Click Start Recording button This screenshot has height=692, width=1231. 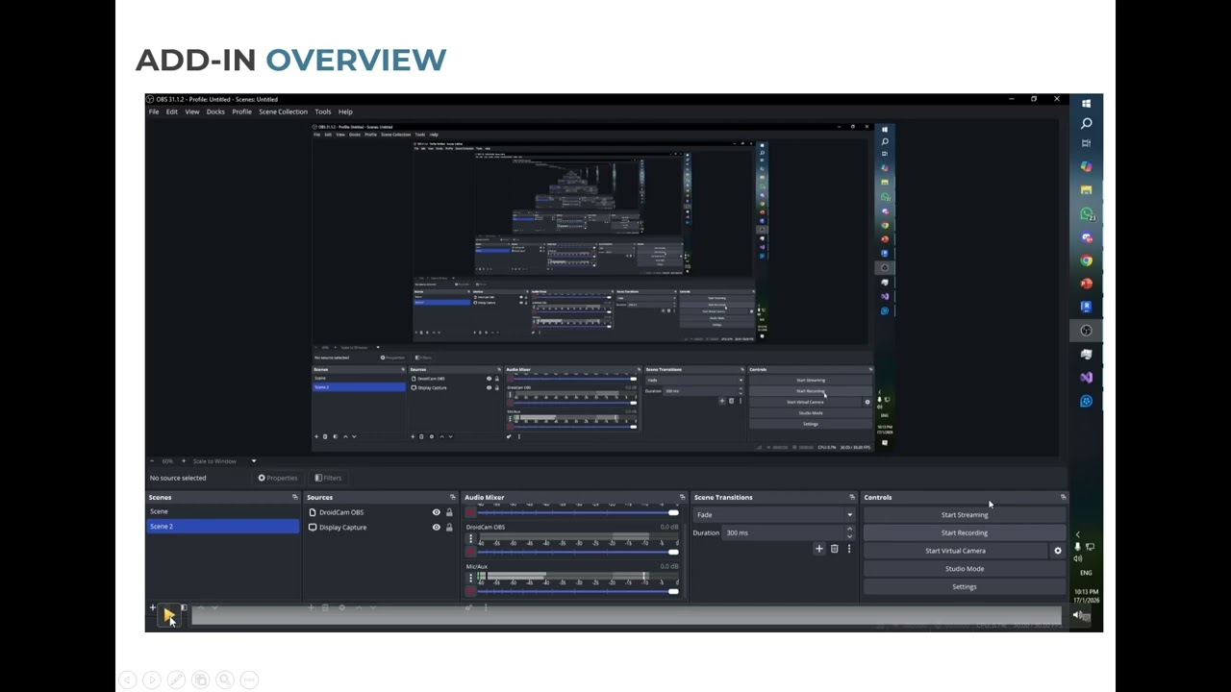(x=965, y=532)
